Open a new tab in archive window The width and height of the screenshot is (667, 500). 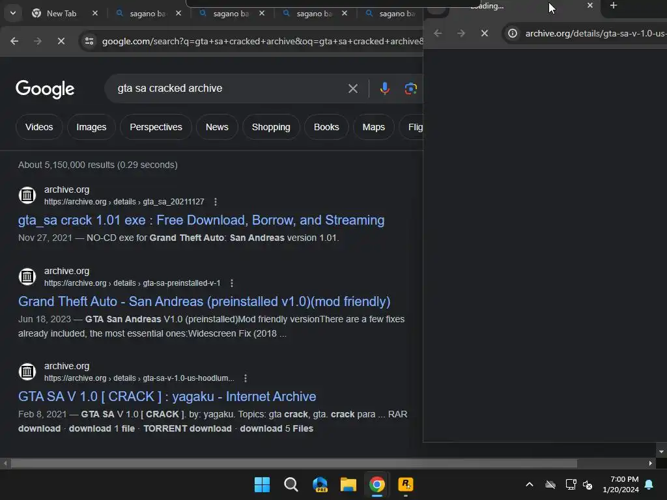614,5
